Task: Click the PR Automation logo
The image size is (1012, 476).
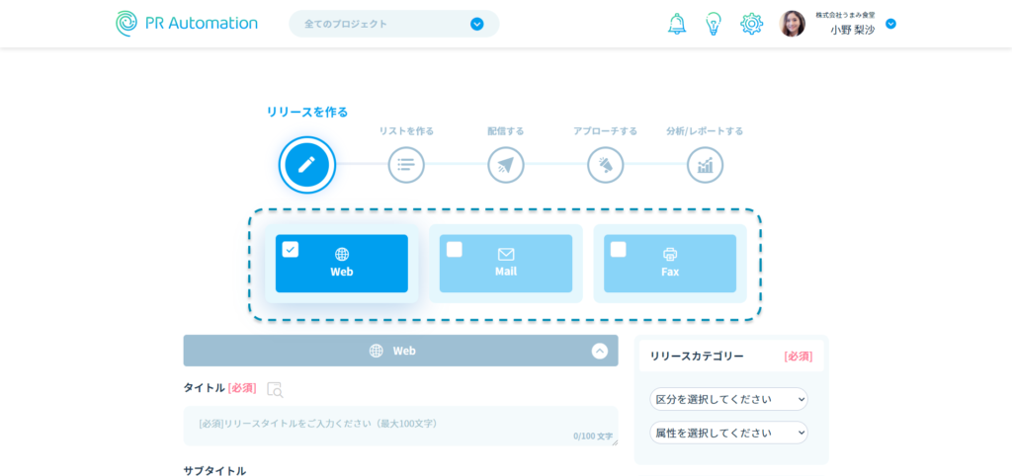Action: [x=187, y=24]
